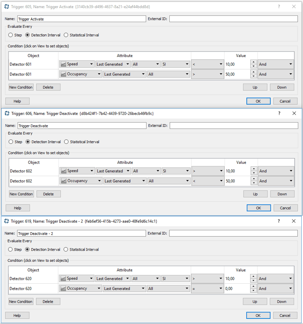Screen dimensions: 303x324
Task: Click Down button in Trigger Deactivate window
Action: [x=282, y=194]
